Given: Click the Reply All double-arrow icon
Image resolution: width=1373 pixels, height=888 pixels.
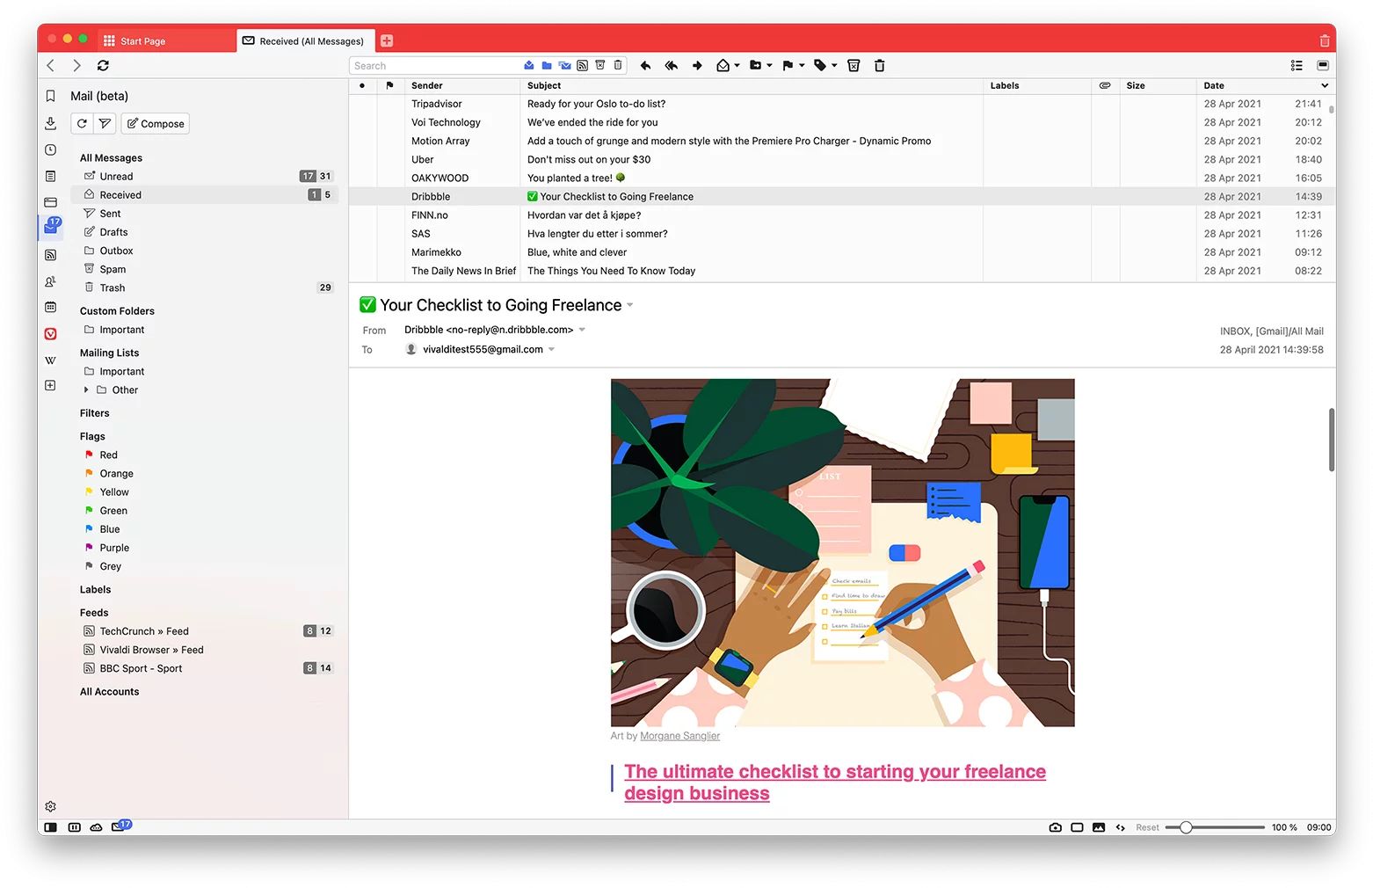Looking at the screenshot, I should click(671, 65).
